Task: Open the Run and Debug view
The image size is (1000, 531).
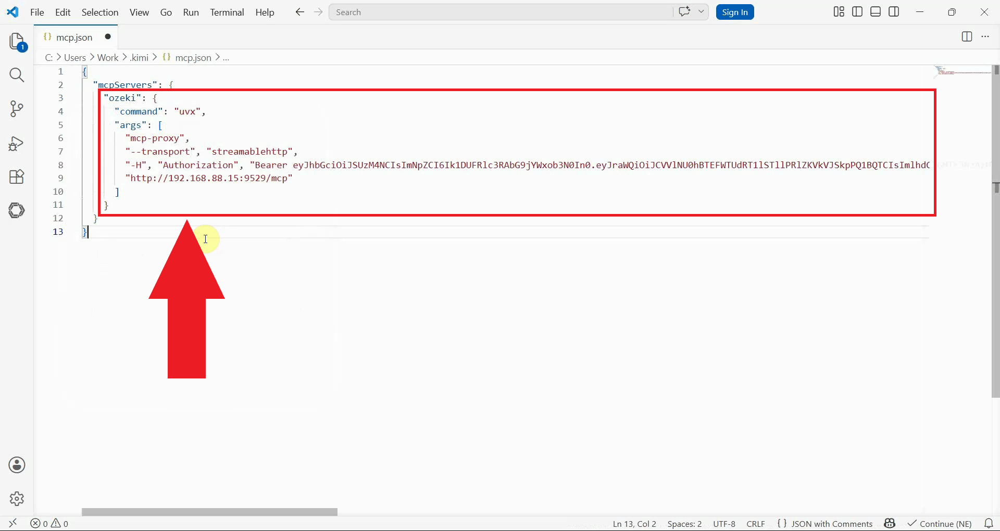Action: pos(17,143)
